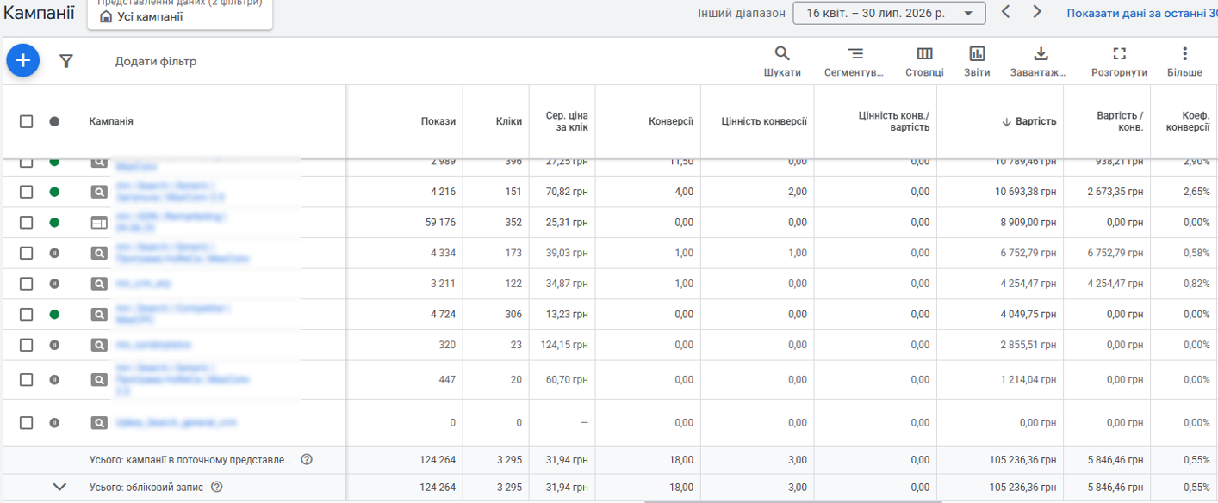Sort by the Конверсії column header

point(671,121)
